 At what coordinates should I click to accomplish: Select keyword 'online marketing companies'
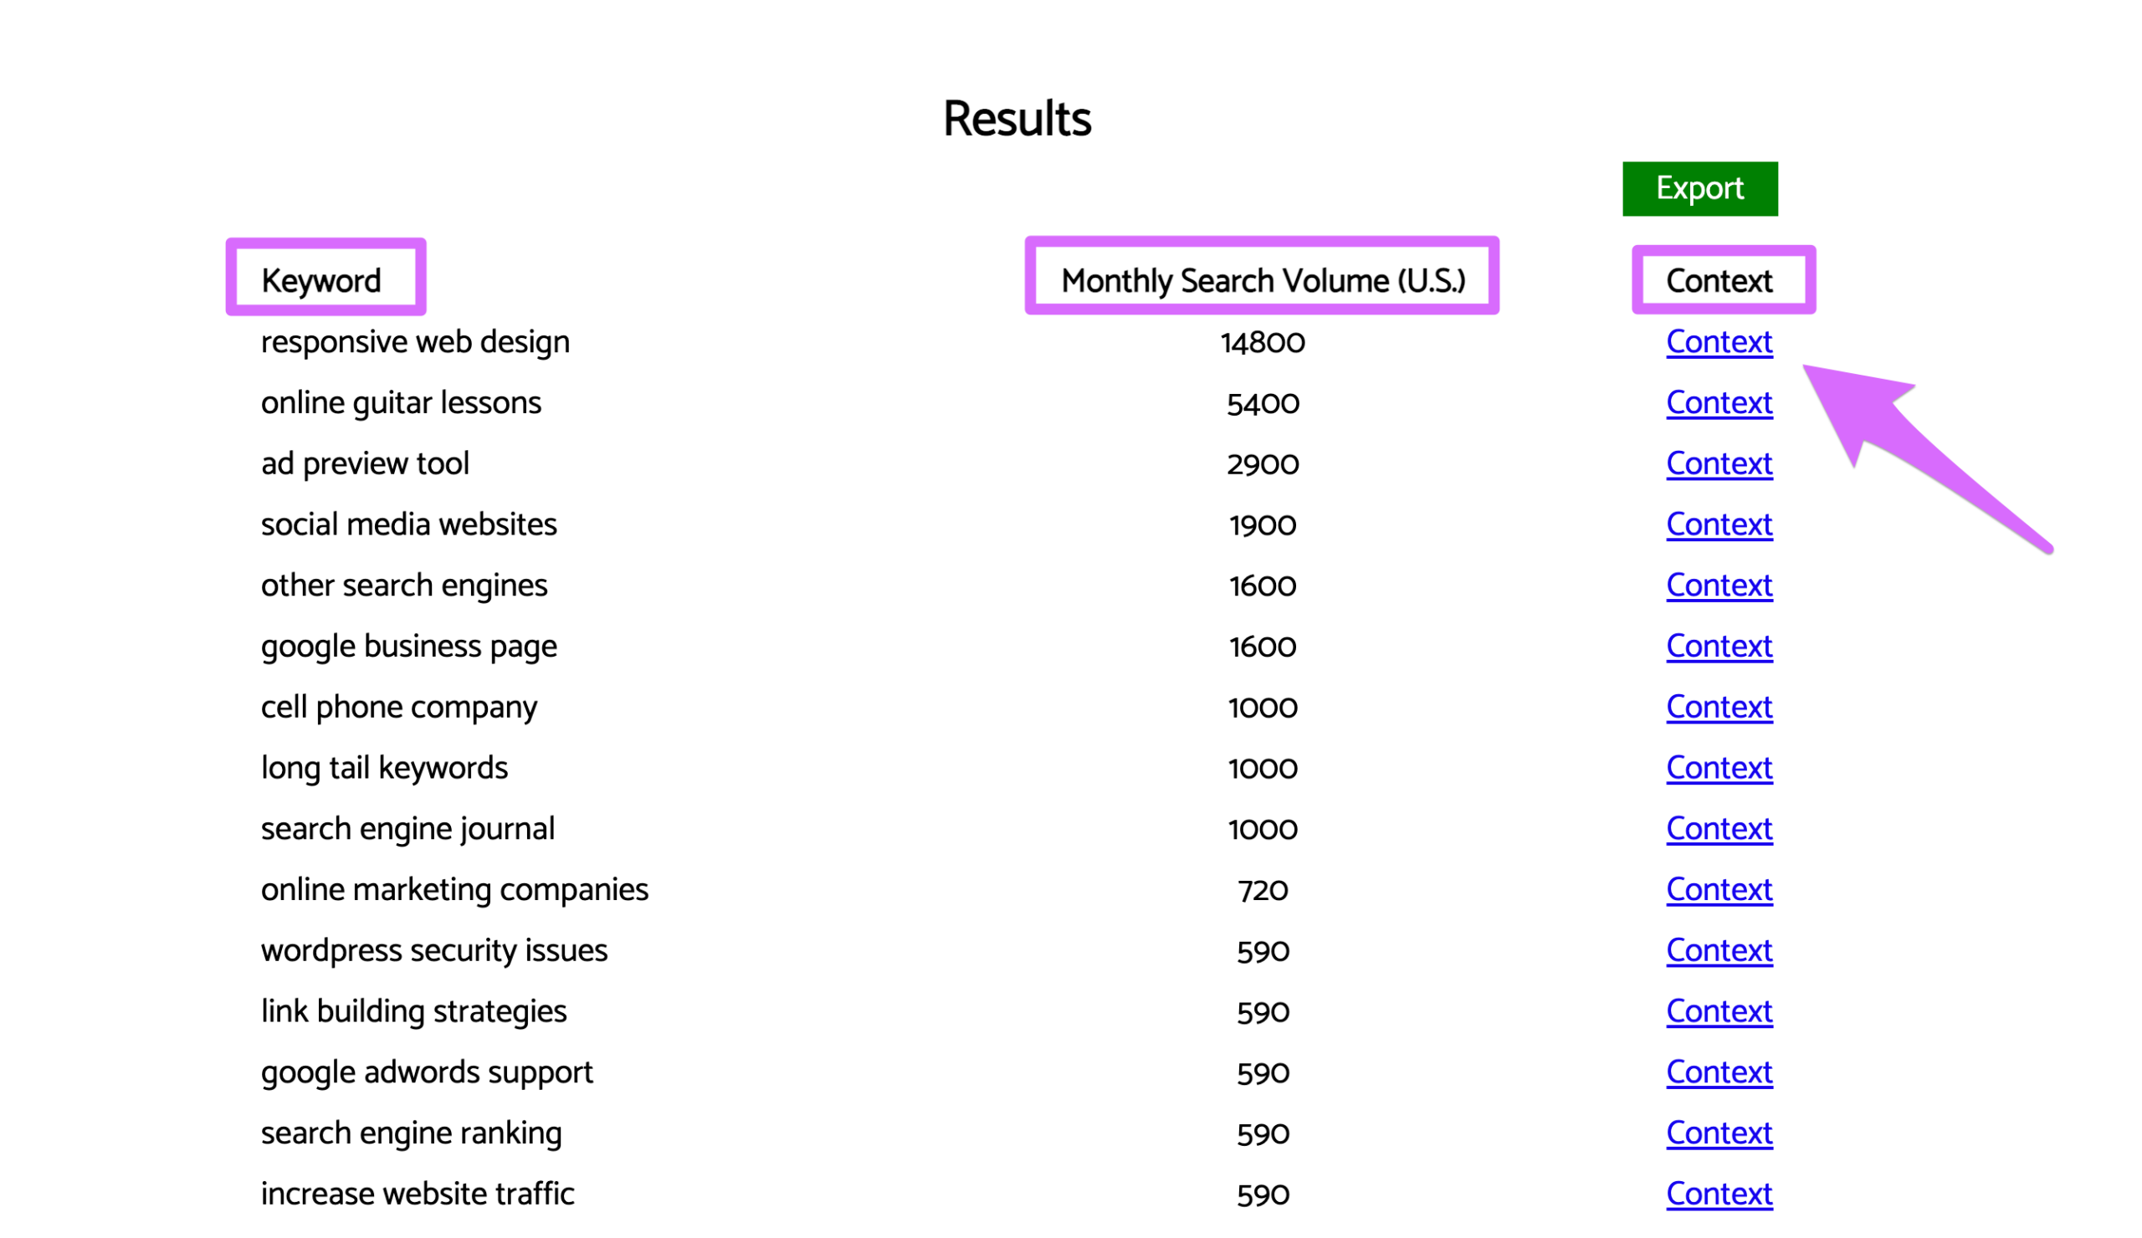[x=454, y=891]
